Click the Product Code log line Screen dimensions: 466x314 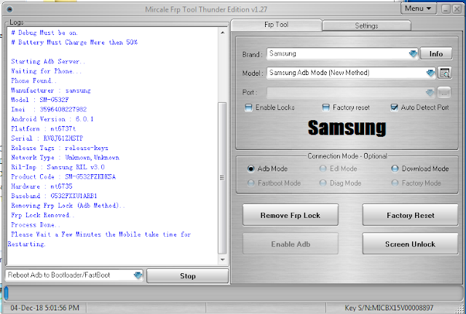63,177
